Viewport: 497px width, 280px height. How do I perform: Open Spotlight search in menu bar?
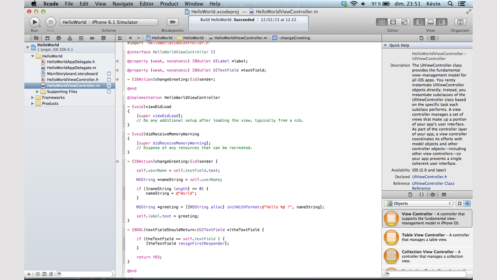(x=450, y=4)
